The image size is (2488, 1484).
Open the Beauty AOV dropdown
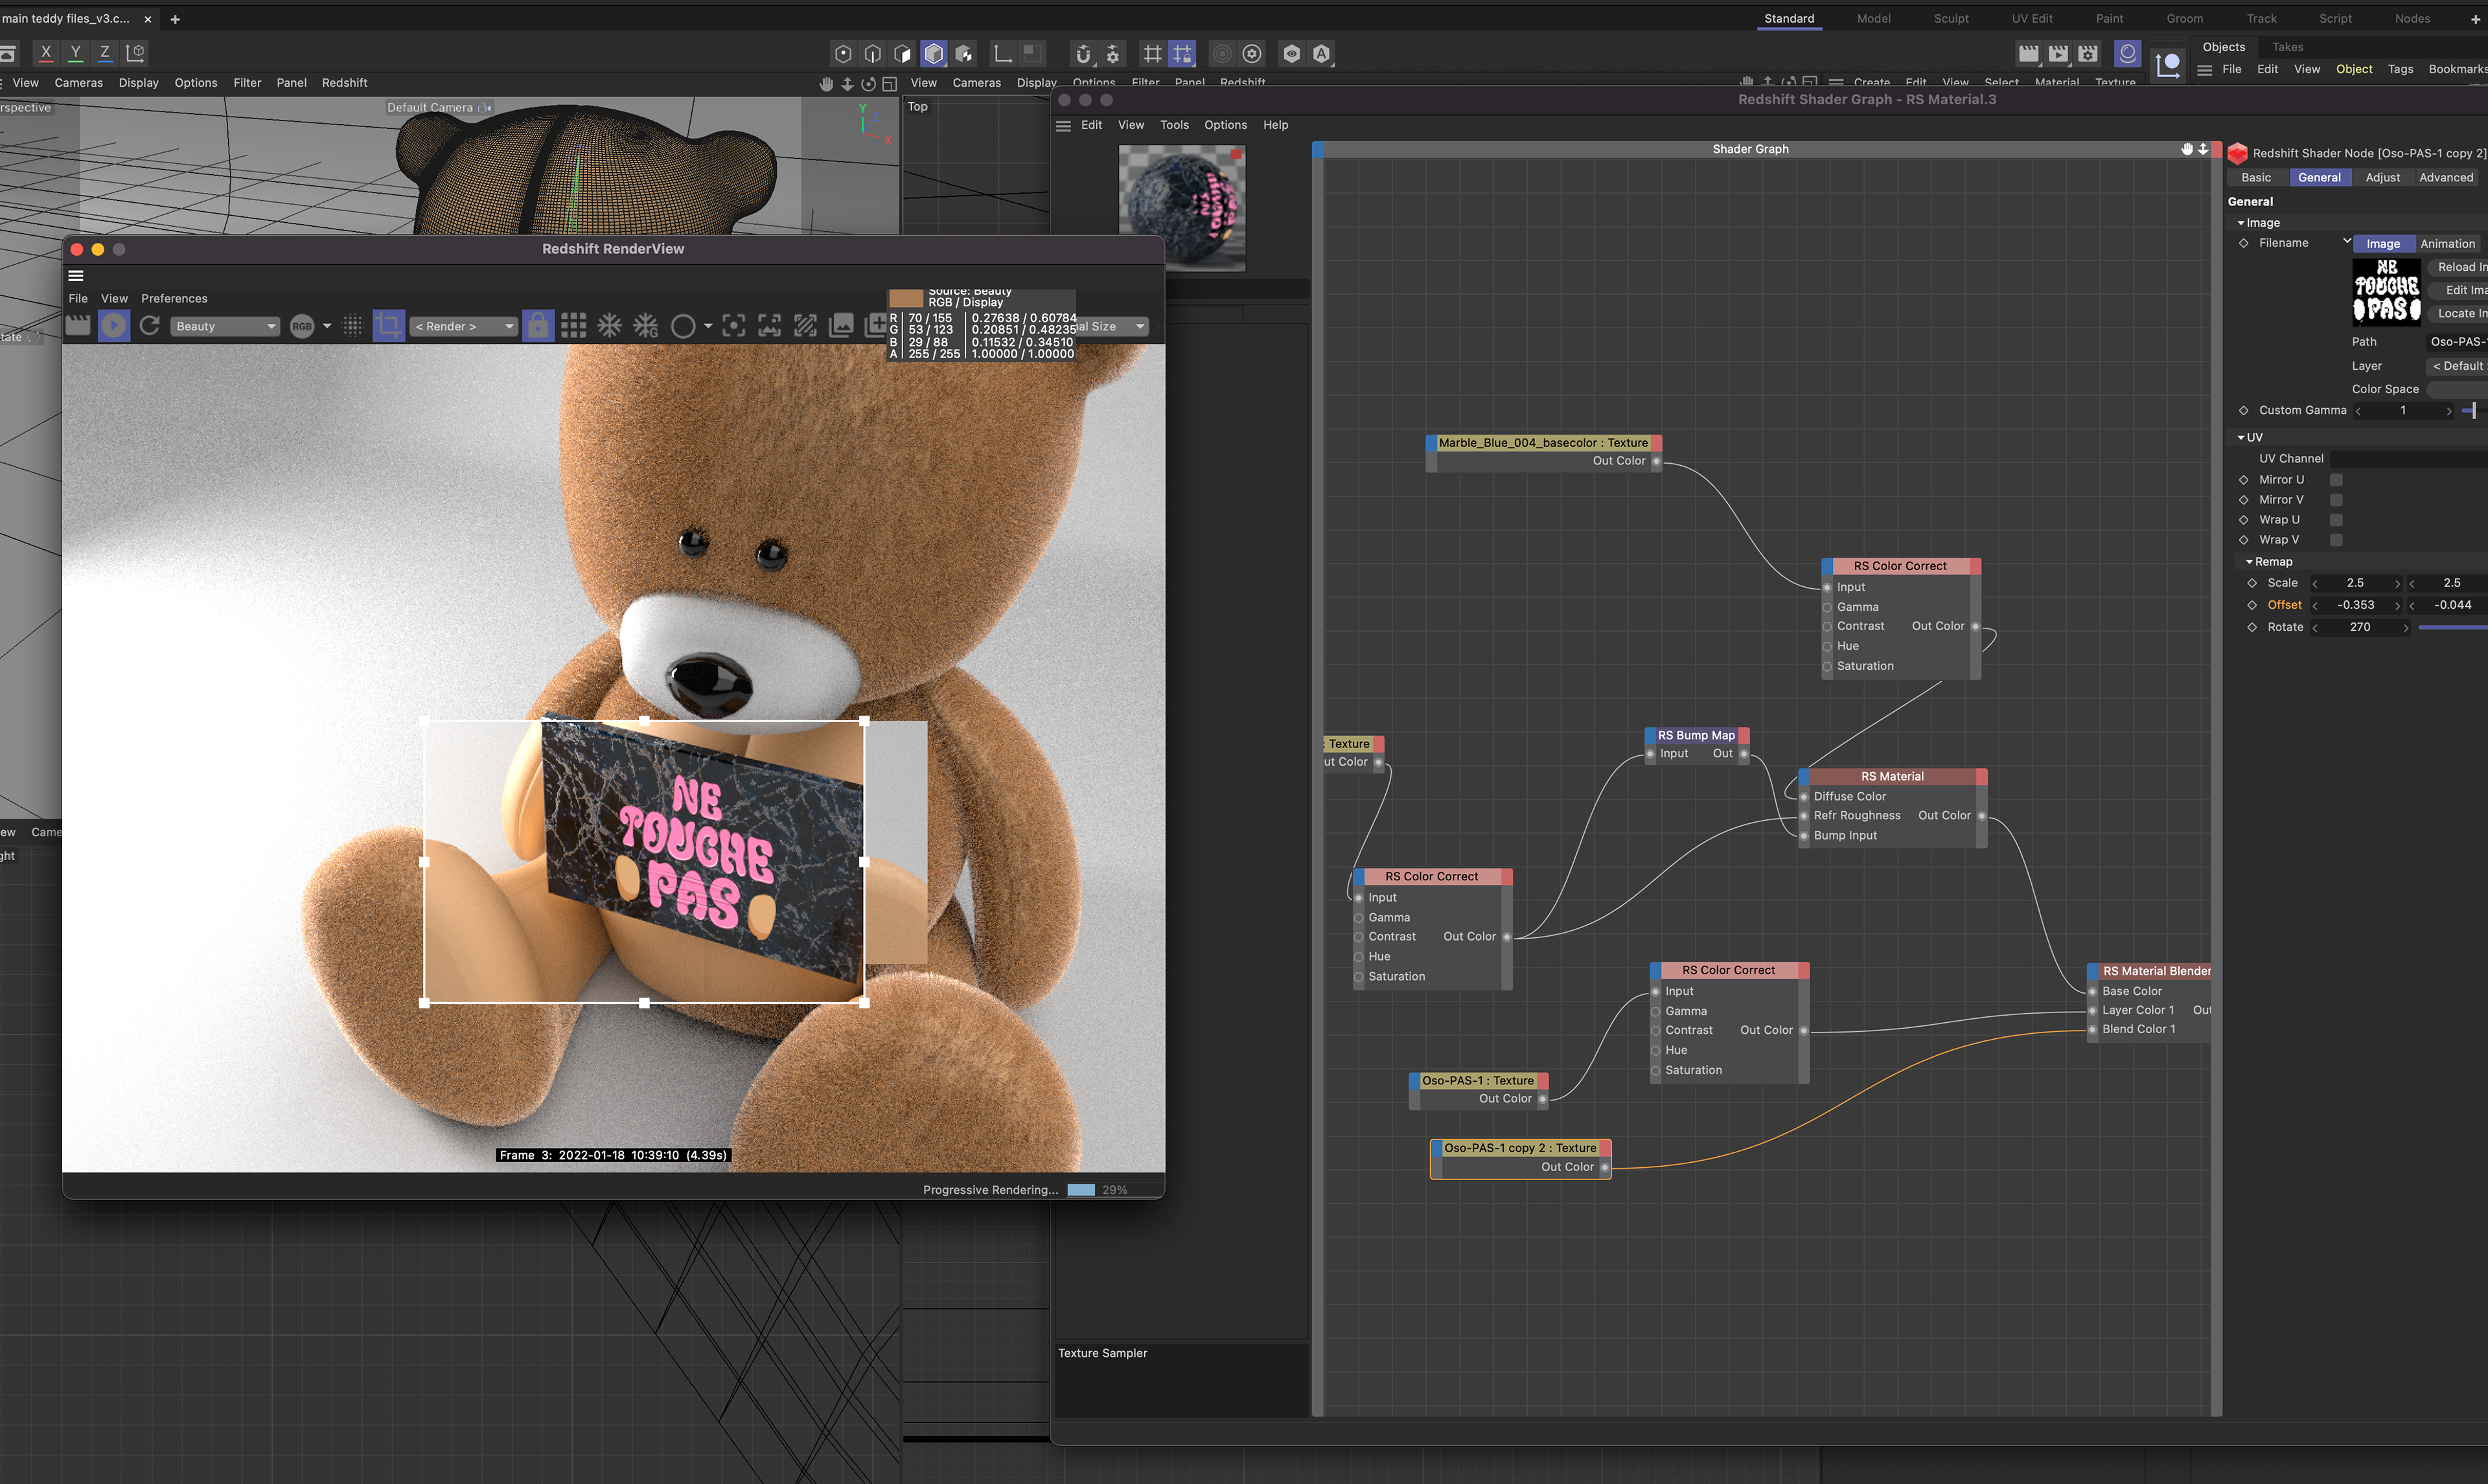click(225, 327)
